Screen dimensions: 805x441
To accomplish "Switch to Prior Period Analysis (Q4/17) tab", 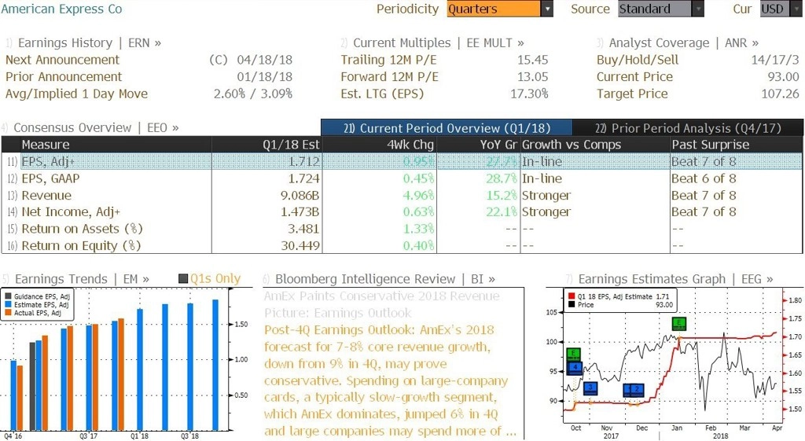I will (x=688, y=128).
